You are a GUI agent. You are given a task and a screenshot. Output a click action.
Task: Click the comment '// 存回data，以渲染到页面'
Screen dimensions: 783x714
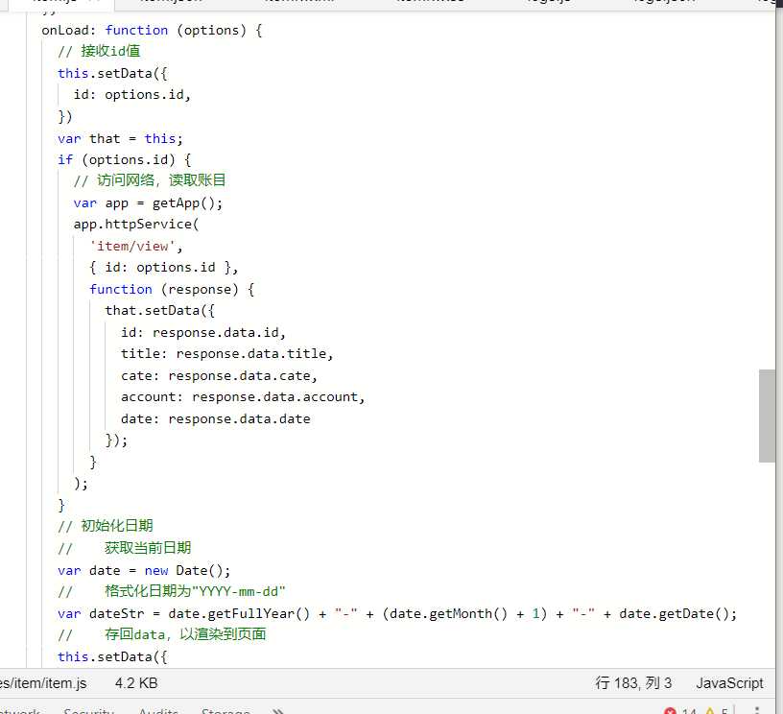click(162, 634)
